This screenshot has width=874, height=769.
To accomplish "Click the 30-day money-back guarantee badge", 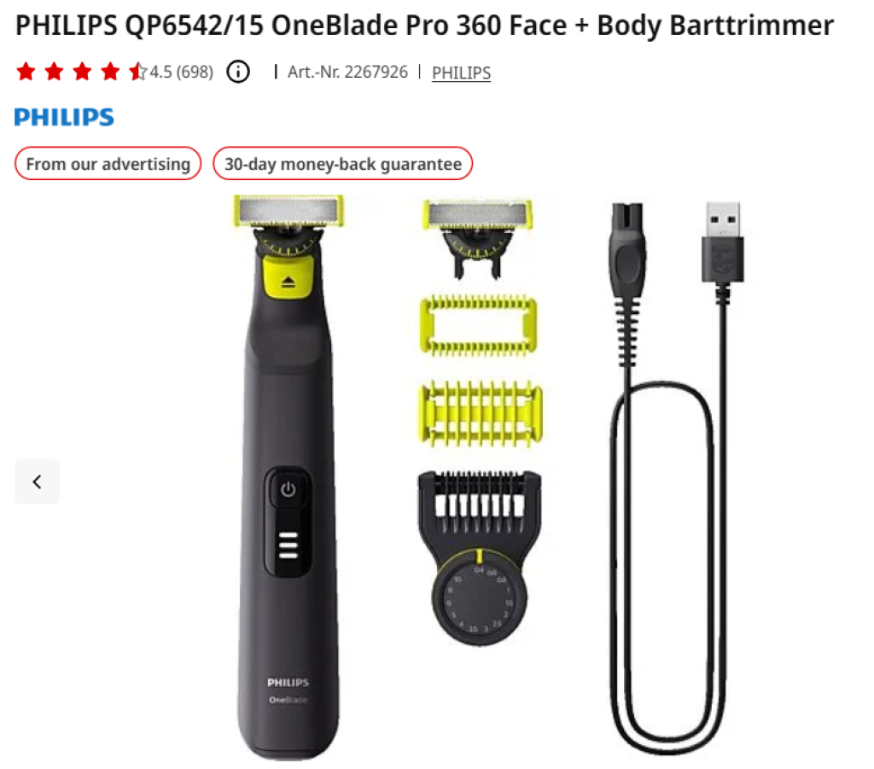I will pyautogui.click(x=343, y=164).
